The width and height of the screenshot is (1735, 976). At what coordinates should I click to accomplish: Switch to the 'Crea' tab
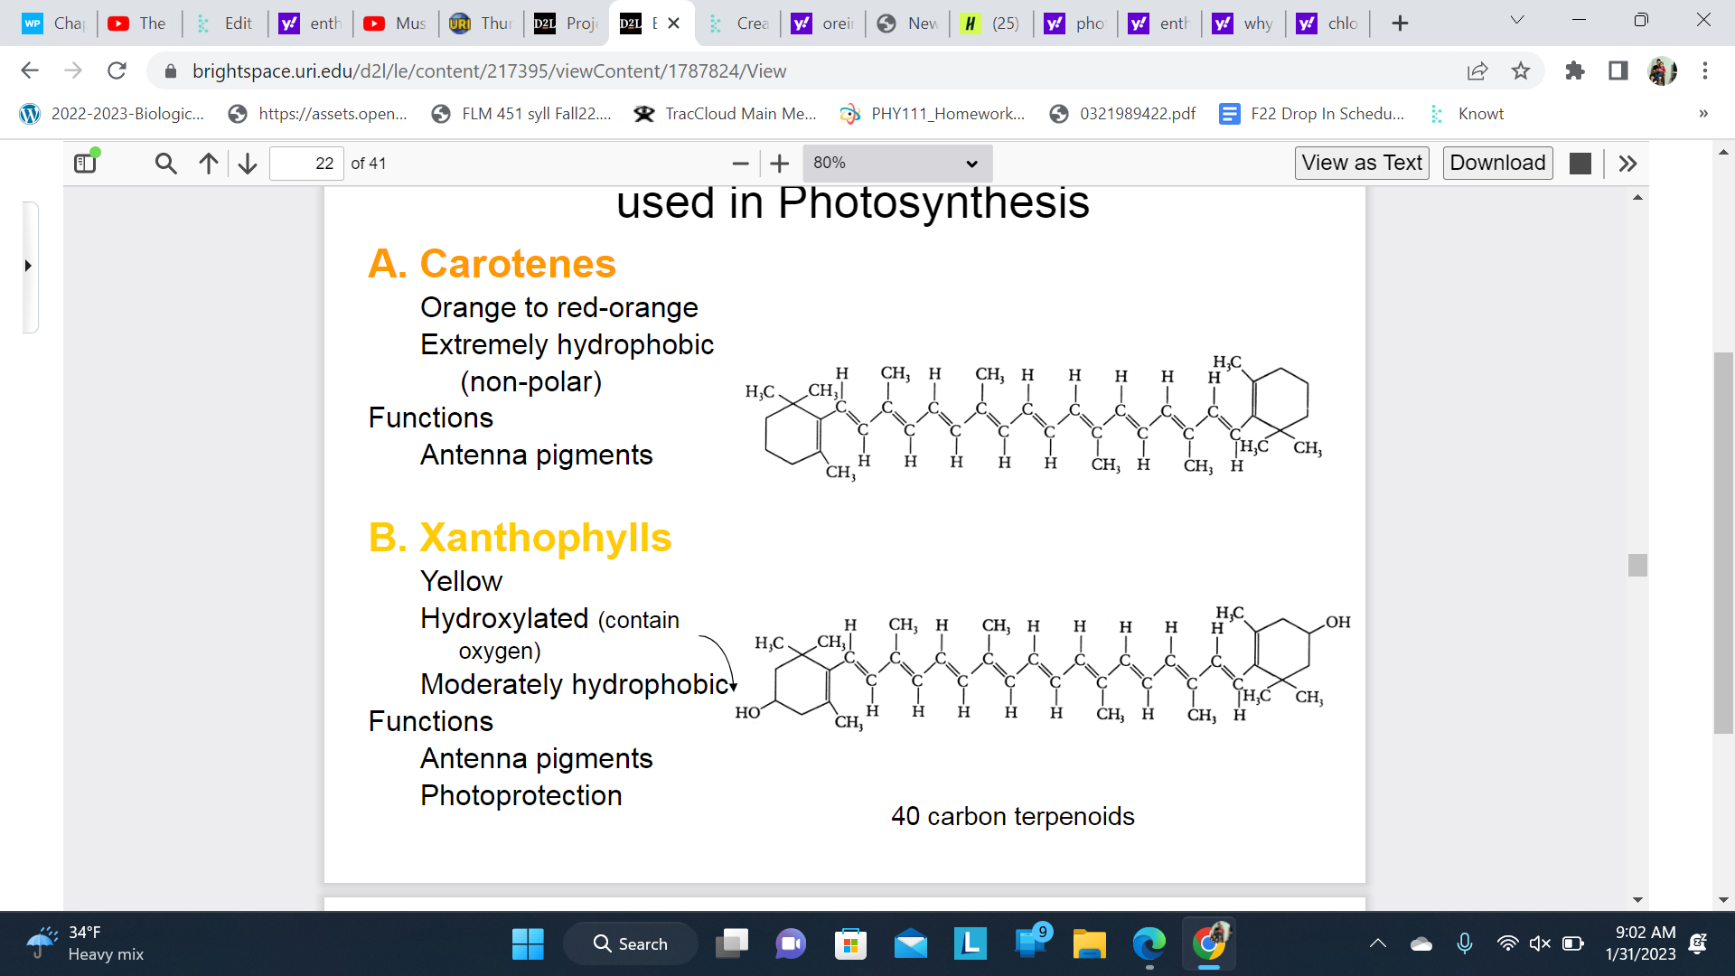[737, 23]
